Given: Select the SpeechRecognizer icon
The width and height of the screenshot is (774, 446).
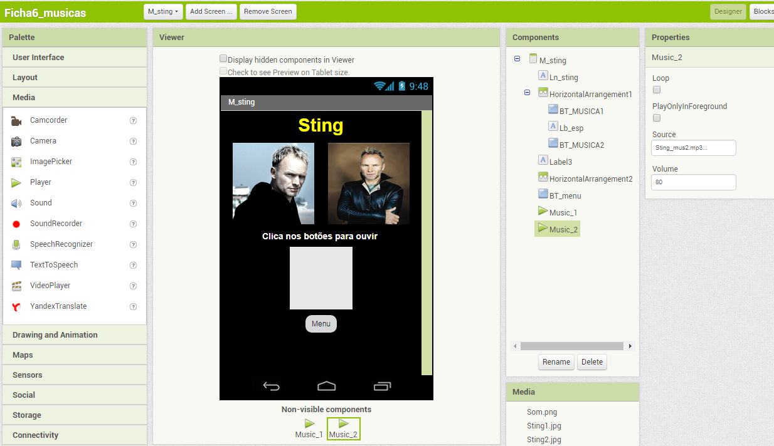Looking at the screenshot, I should (x=17, y=244).
